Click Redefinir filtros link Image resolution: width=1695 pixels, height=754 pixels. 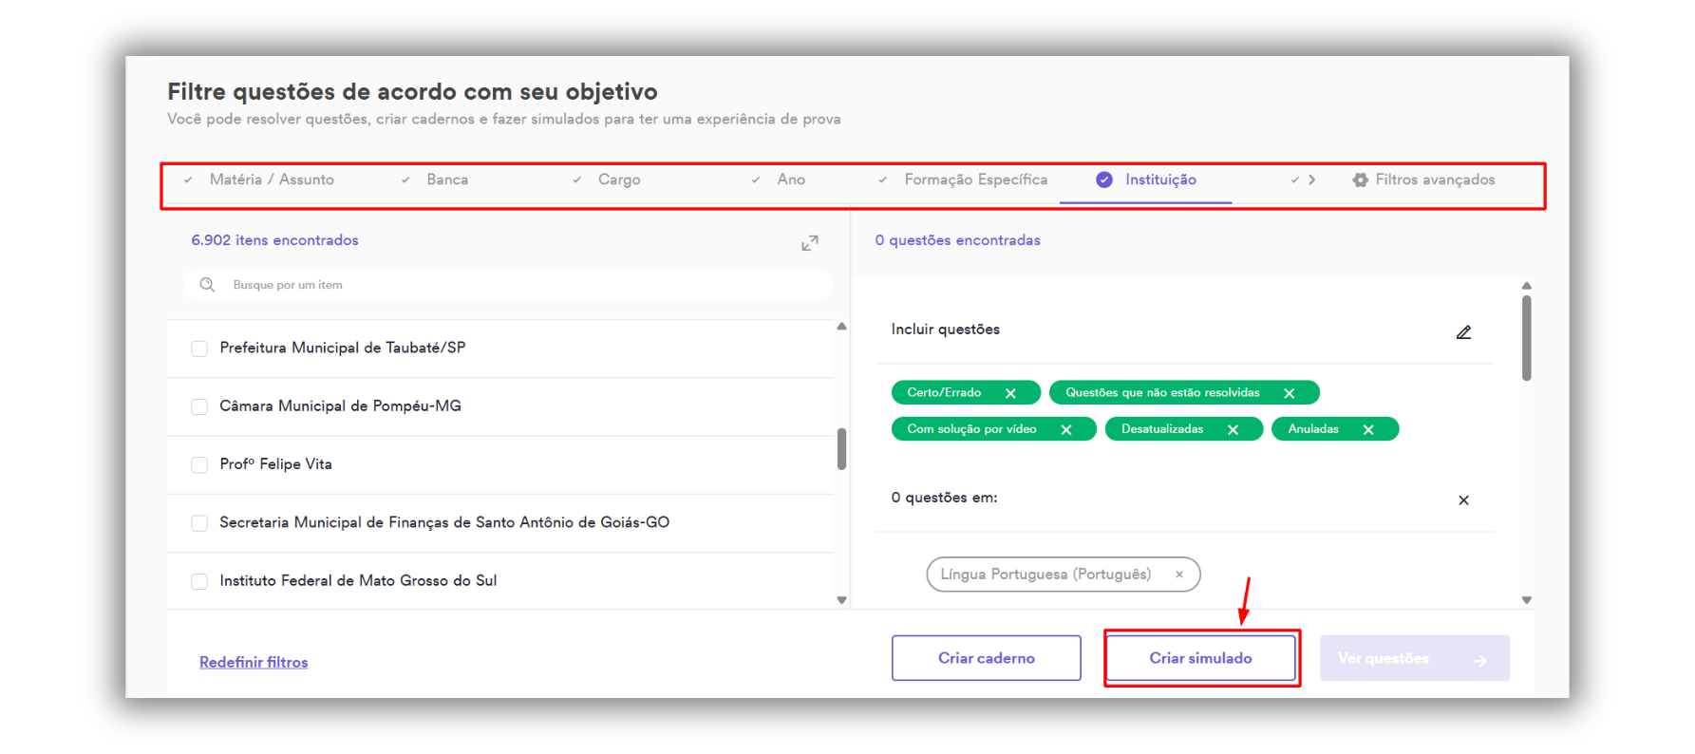pos(254,662)
